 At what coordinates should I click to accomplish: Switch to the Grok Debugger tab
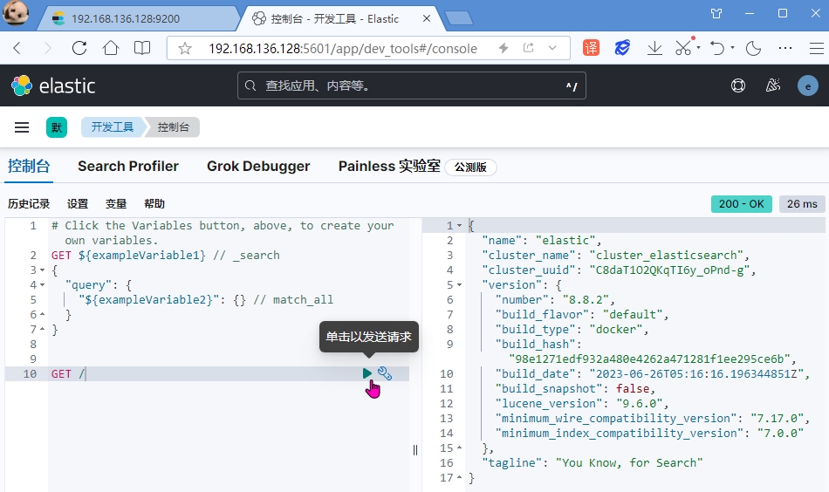(x=258, y=166)
